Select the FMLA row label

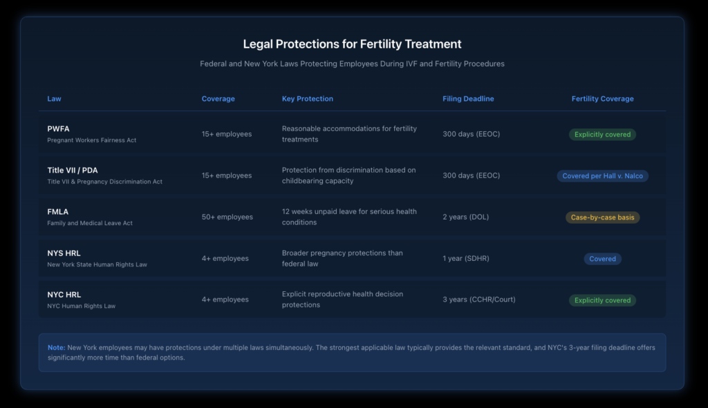[57, 212]
